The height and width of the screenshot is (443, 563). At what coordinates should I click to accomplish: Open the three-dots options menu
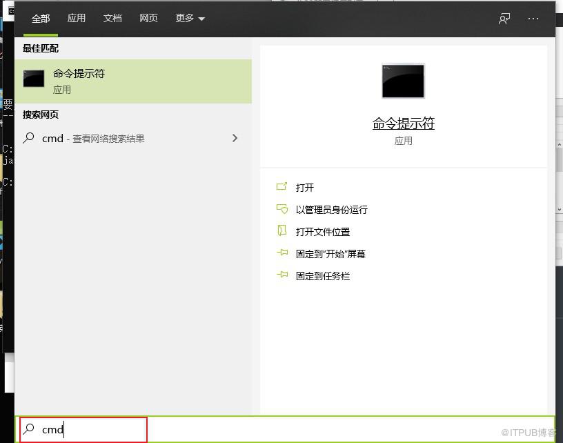point(533,19)
